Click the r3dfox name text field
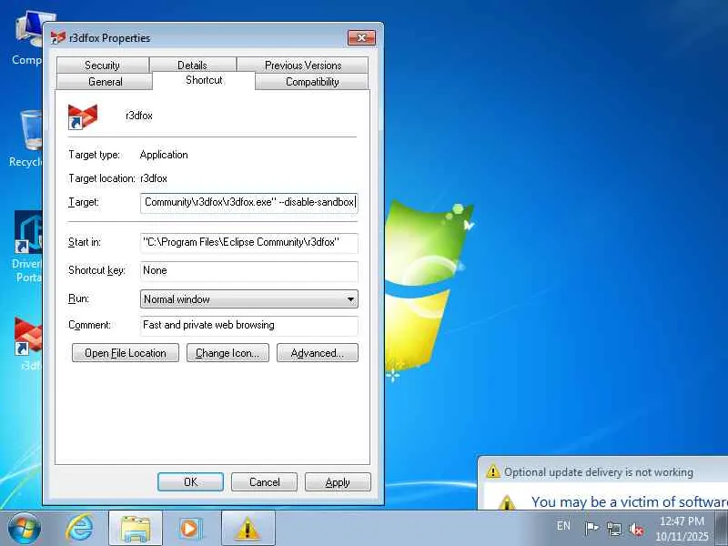728x546 pixels. [139, 116]
